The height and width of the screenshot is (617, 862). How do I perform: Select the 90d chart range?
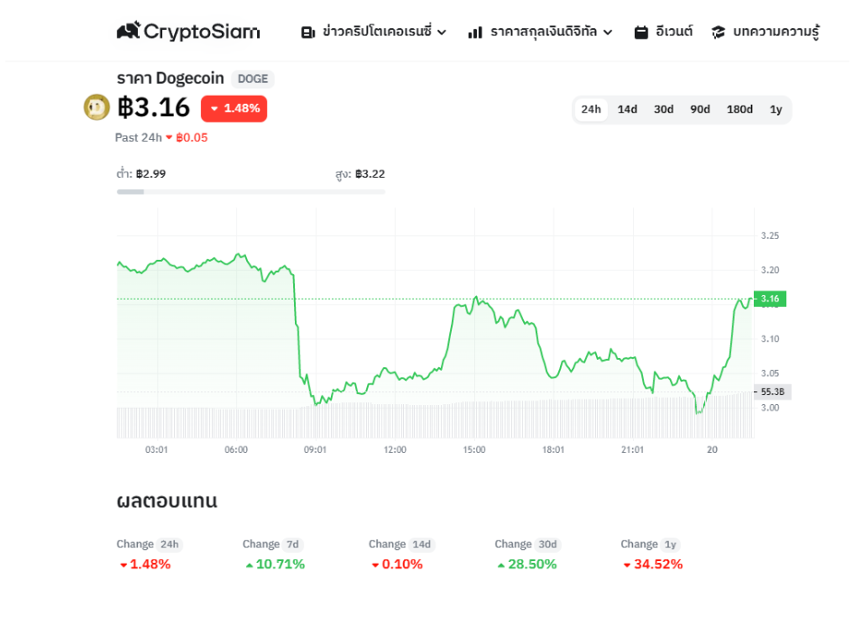point(700,109)
